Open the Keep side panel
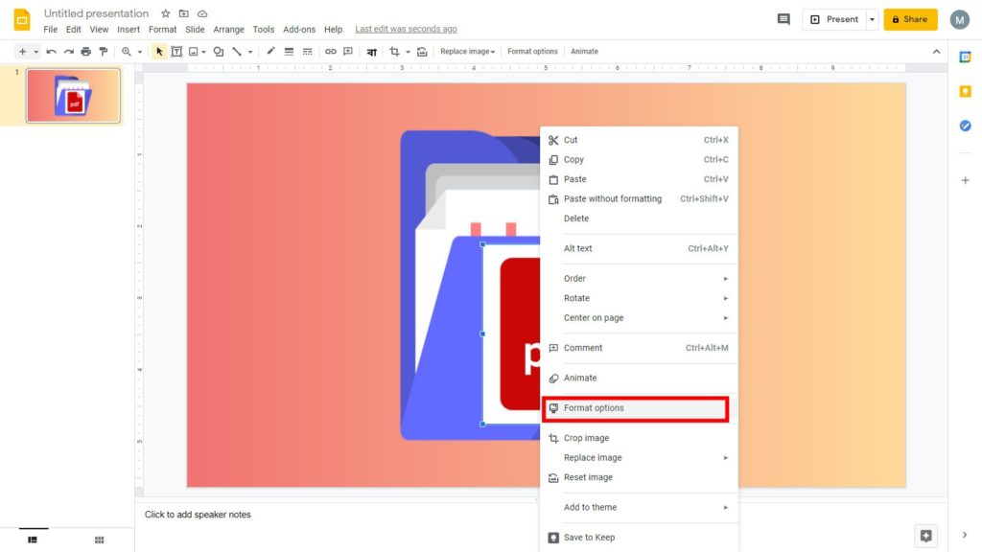The width and height of the screenshot is (982, 552). click(965, 91)
